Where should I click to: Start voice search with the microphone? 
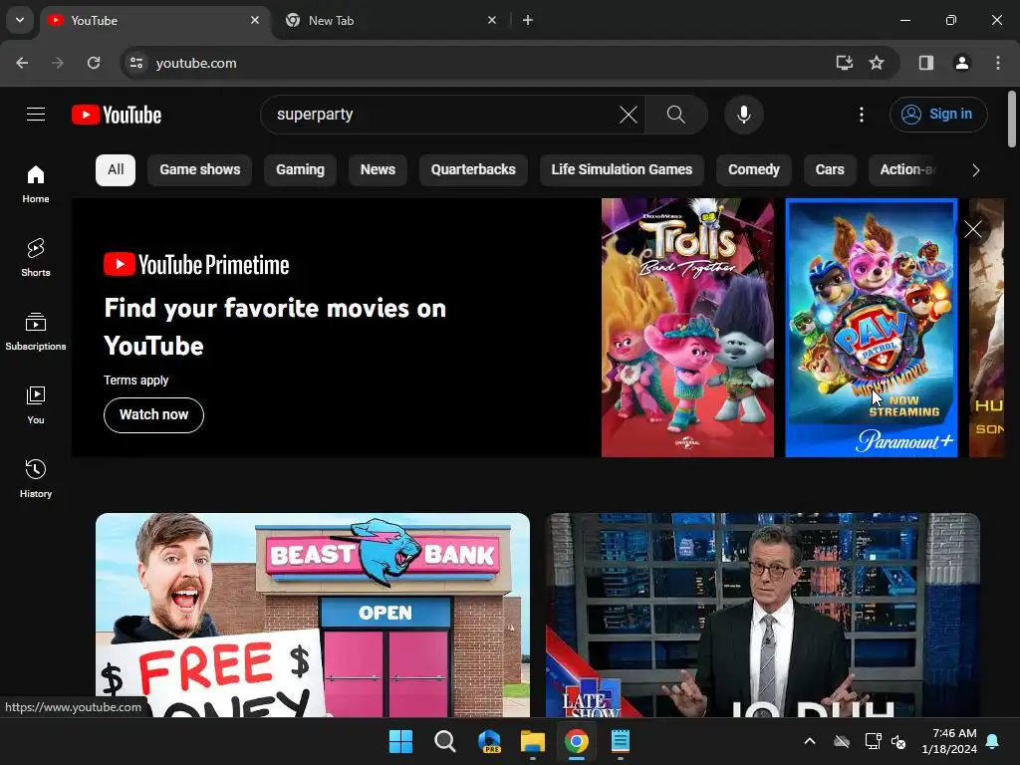(743, 116)
